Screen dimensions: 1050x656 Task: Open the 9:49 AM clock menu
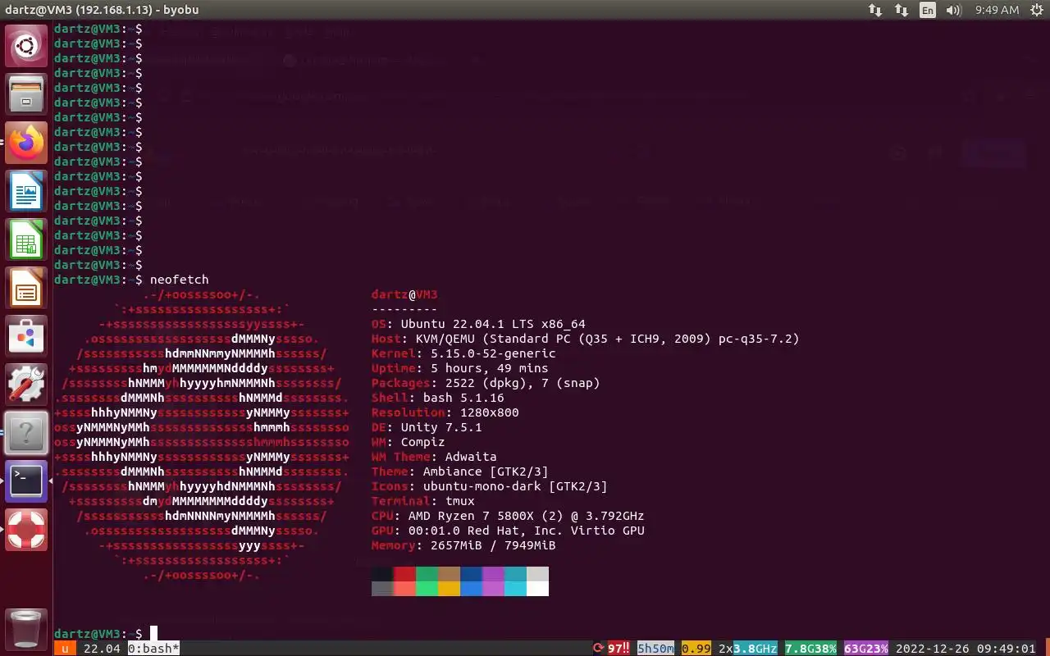[x=997, y=10]
